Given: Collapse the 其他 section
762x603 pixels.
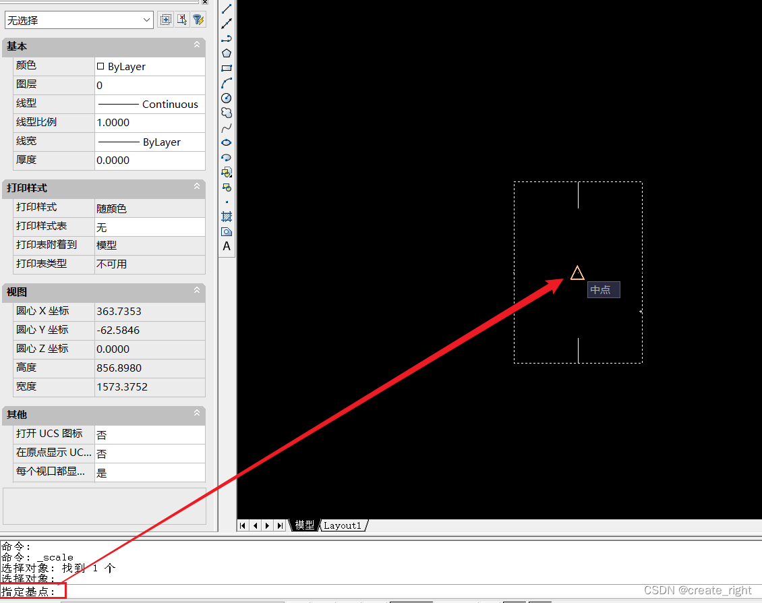Looking at the screenshot, I should [197, 413].
